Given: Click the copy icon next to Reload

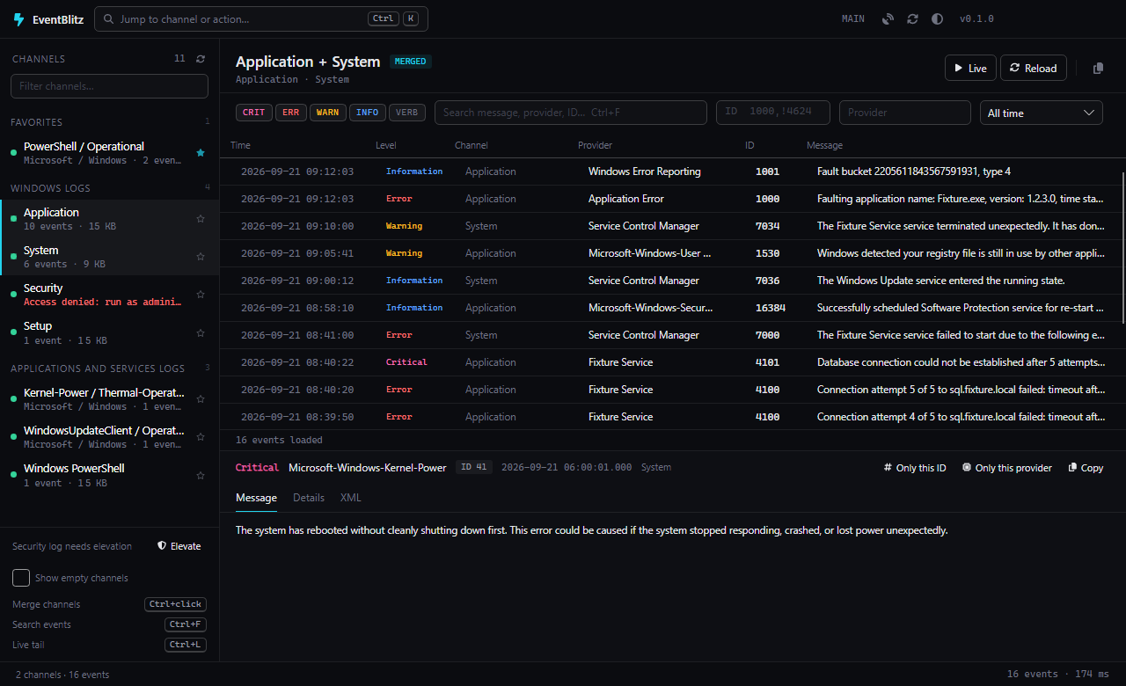Looking at the screenshot, I should (1098, 69).
